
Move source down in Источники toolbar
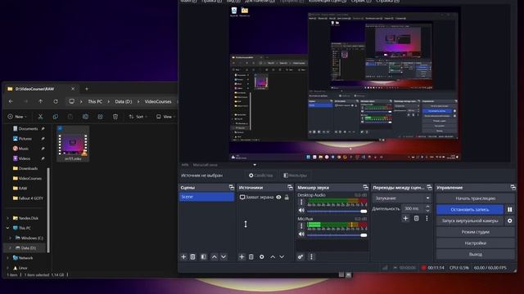pos(282,256)
